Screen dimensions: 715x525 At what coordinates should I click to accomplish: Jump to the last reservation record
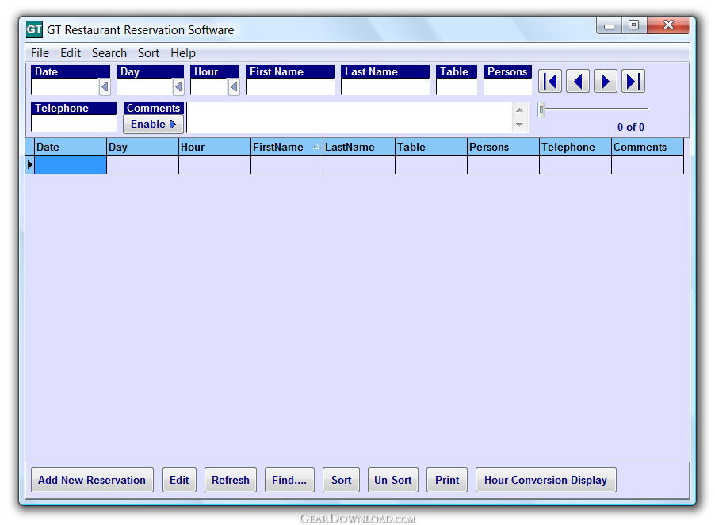pos(633,81)
